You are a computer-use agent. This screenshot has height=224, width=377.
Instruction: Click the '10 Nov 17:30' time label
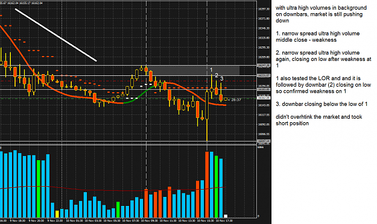tap(224, 220)
